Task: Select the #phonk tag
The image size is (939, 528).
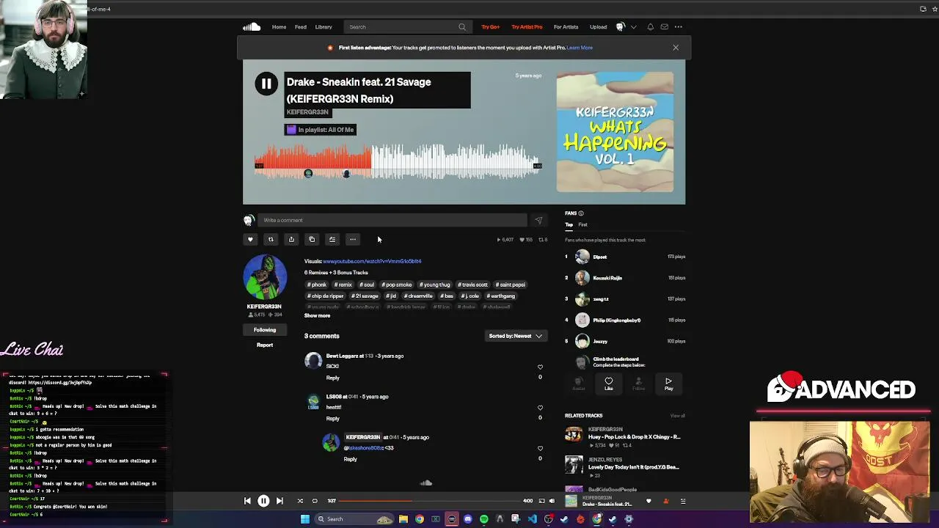Action: coord(317,285)
